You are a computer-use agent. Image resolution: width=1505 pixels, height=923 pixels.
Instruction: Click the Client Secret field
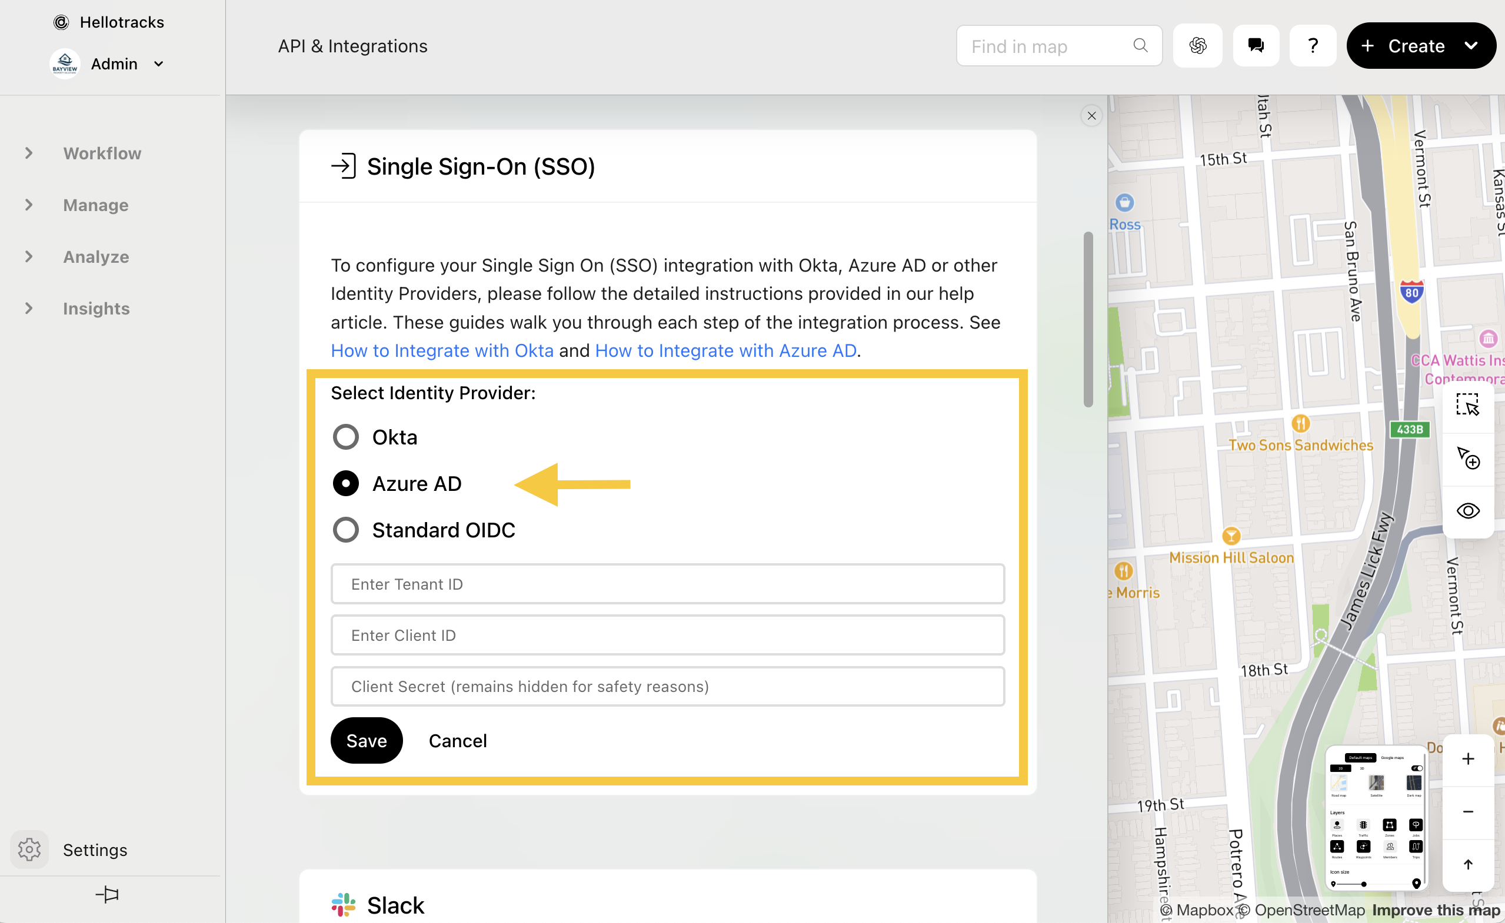point(668,687)
